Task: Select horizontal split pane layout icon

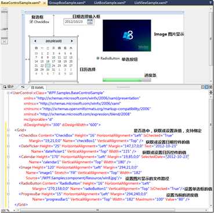Action: pyautogui.click(x=206, y=87)
